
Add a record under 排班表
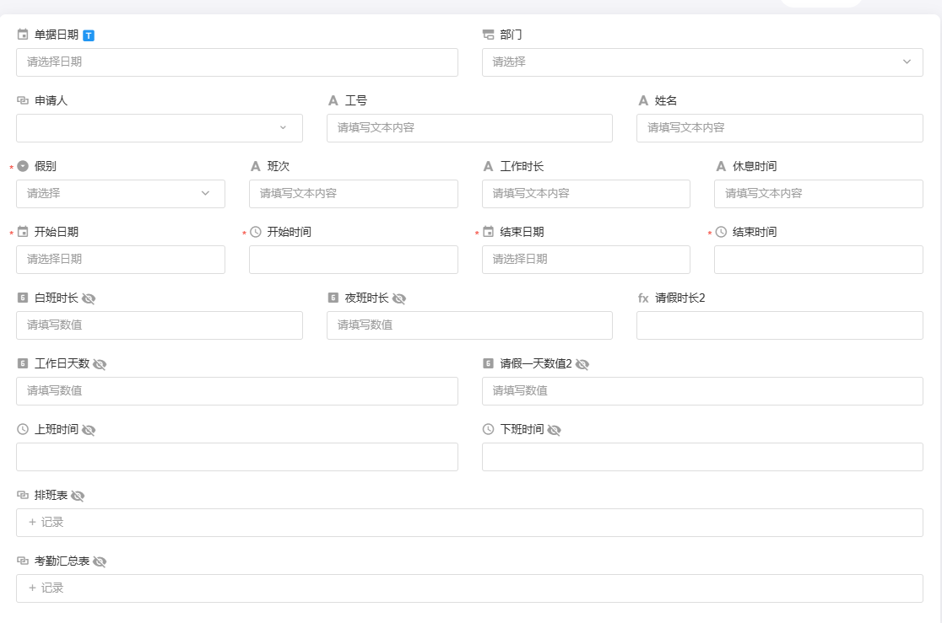tap(46, 522)
